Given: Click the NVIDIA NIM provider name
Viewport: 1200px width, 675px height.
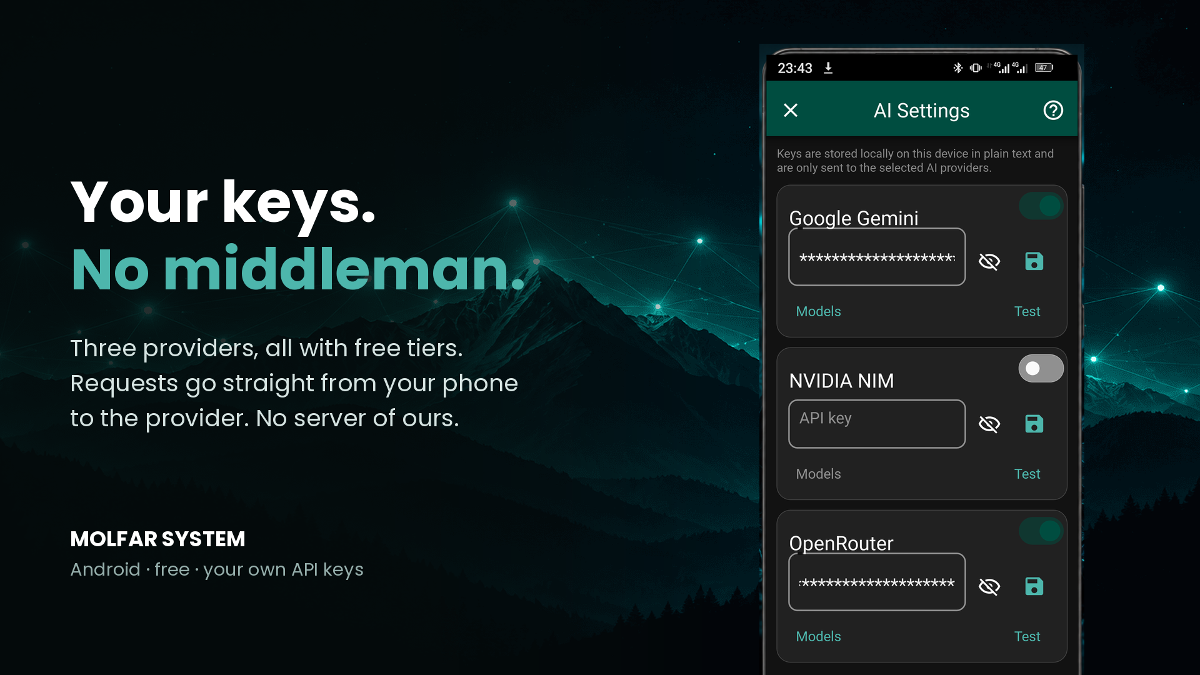Looking at the screenshot, I should pos(841,381).
